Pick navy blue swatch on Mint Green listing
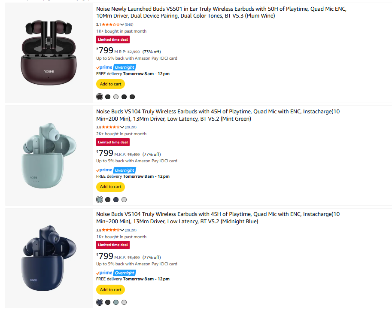The image size is (392, 310). pos(116,200)
